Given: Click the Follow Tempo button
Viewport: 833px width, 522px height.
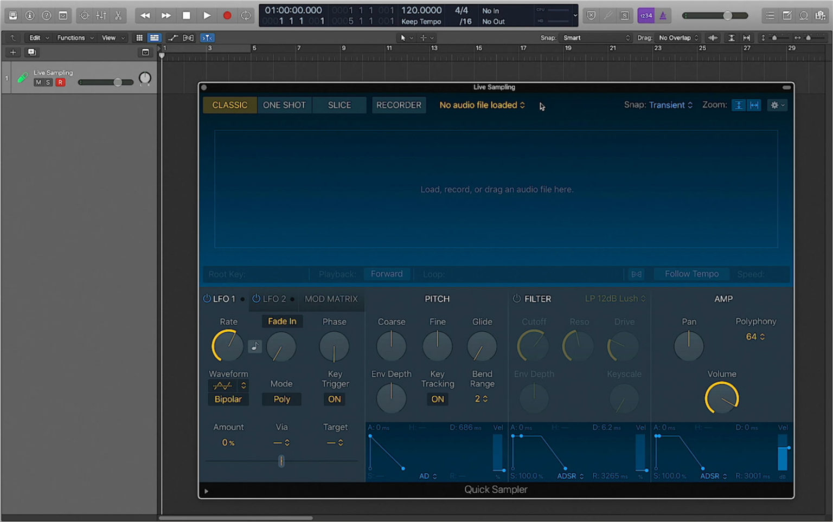Looking at the screenshot, I should 691,274.
